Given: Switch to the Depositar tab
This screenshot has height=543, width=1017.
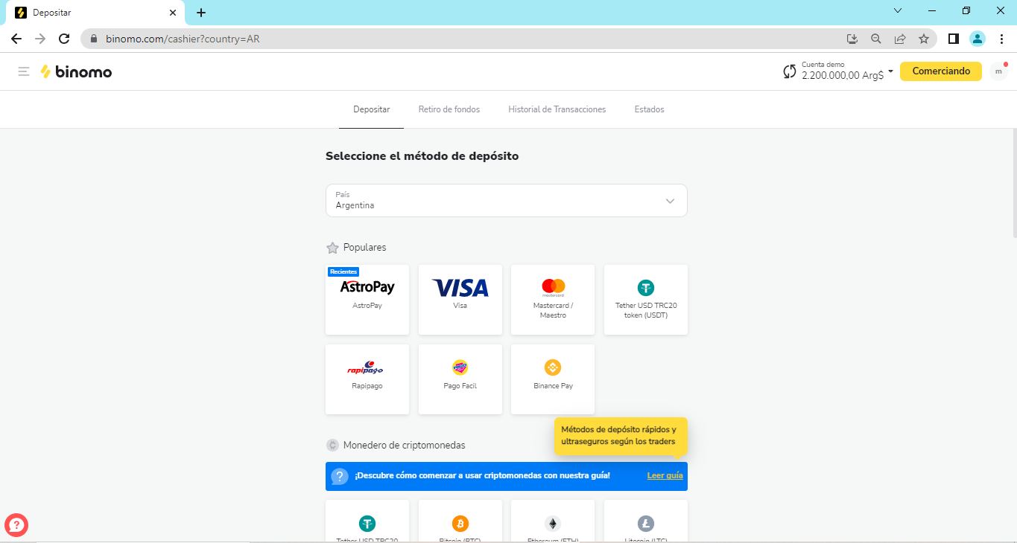Looking at the screenshot, I should coord(371,109).
